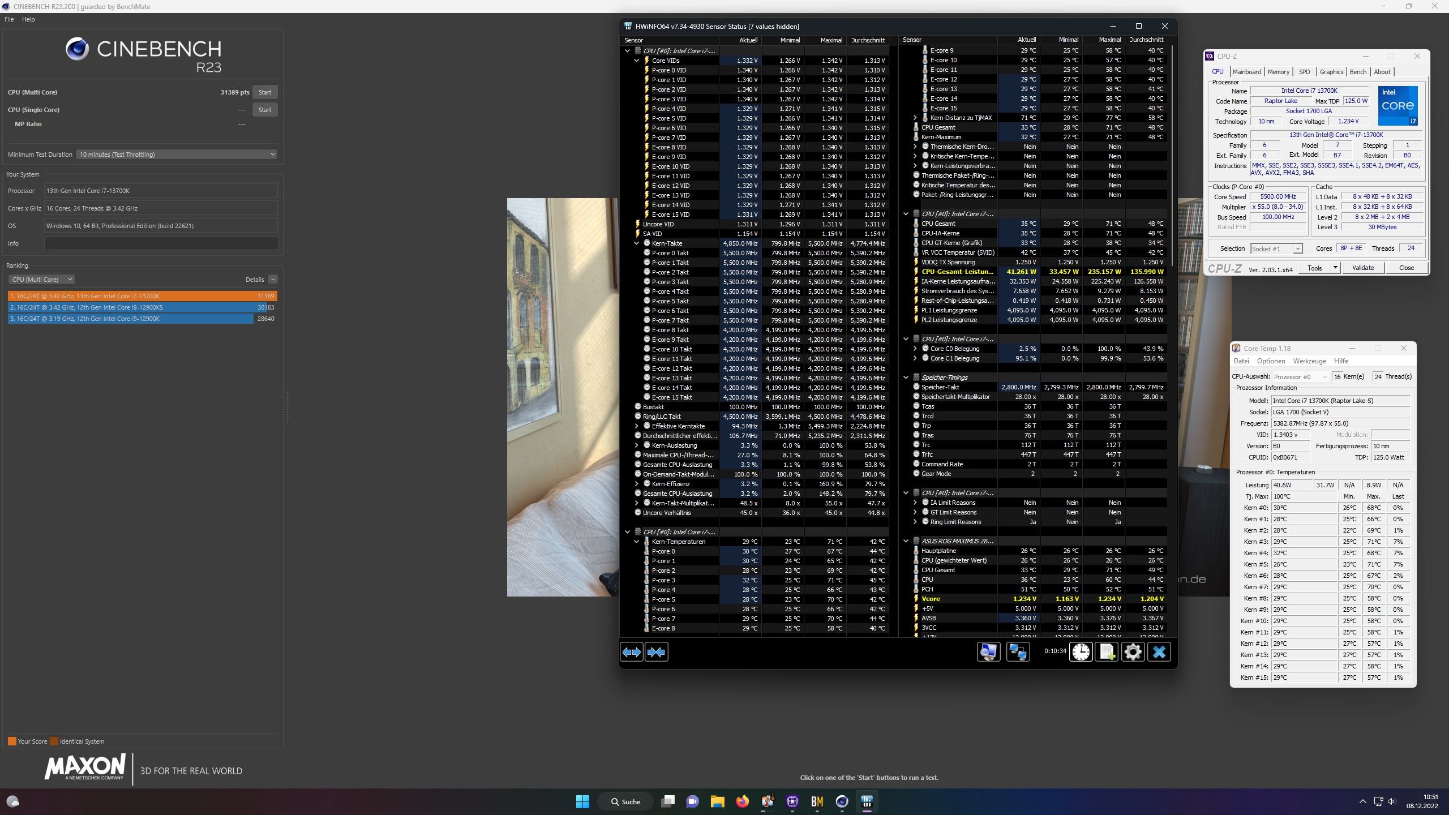Open HWiNFO remote network monitors icon
The width and height of the screenshot is (1449, 815).
(x=1018, y=652)
